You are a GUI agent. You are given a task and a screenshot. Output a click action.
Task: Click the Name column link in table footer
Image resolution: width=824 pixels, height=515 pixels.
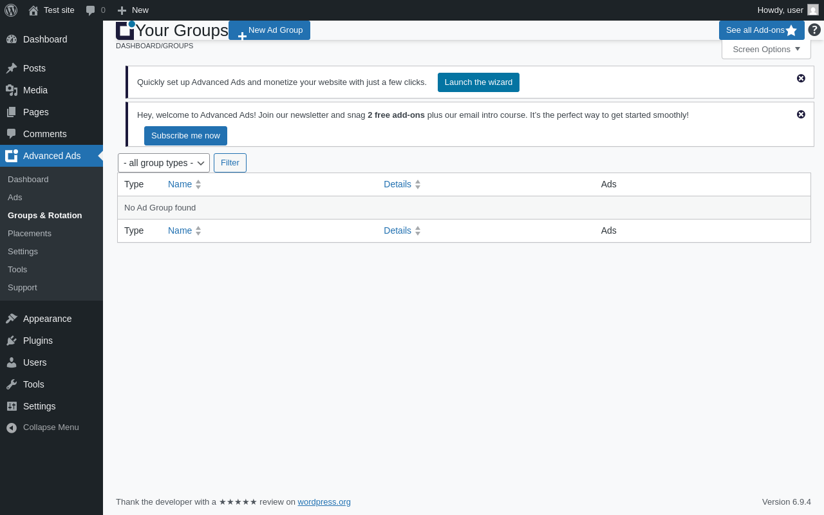[x=180, y=230]
